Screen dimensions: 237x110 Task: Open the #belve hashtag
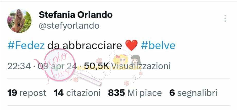click(x=158, y=45)
